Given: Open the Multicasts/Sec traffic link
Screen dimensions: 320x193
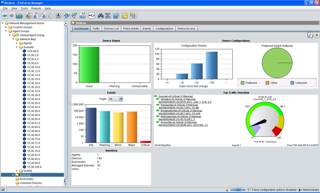Looking at the screenshot, I should [181, 116].
